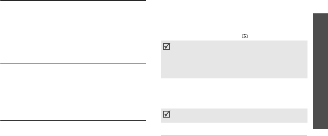Click the blank row between fourth and fifth left dividers
This screenshot has height=136, width=328.
point(73,110)
